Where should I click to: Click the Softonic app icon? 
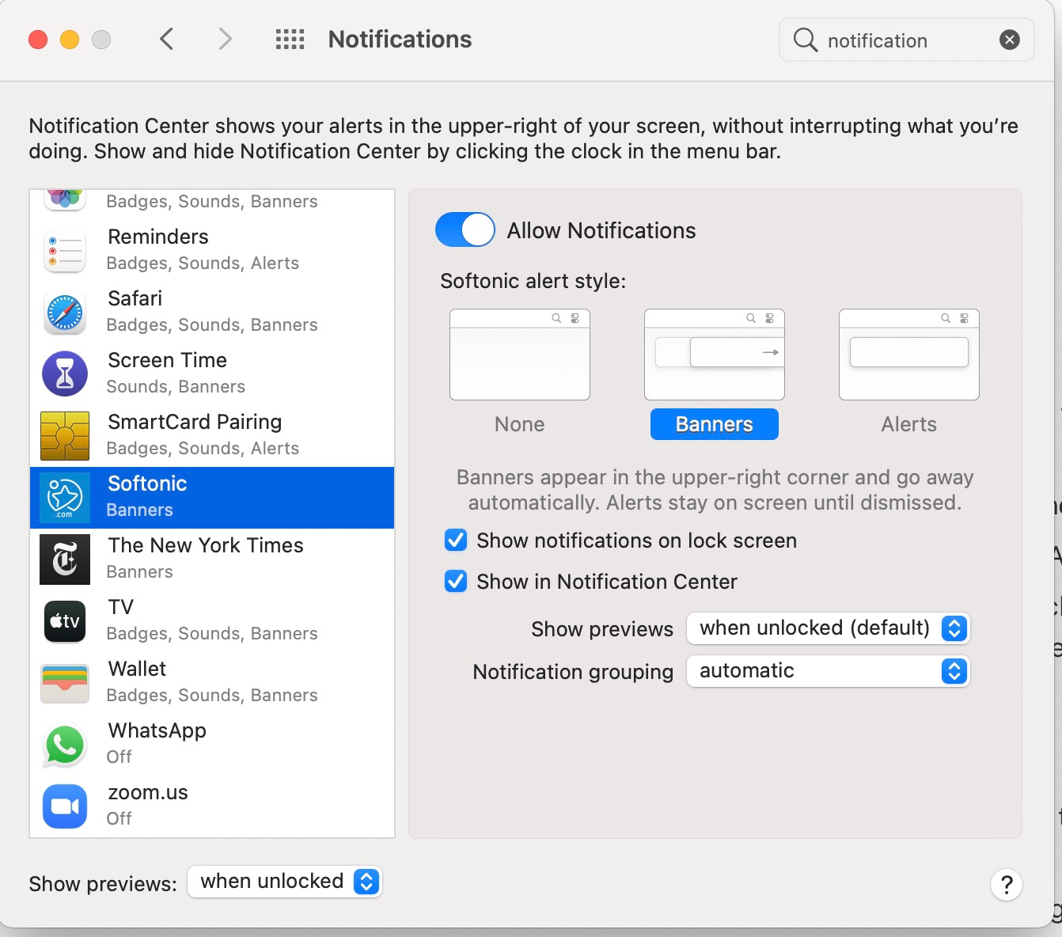tap(65, 497)
